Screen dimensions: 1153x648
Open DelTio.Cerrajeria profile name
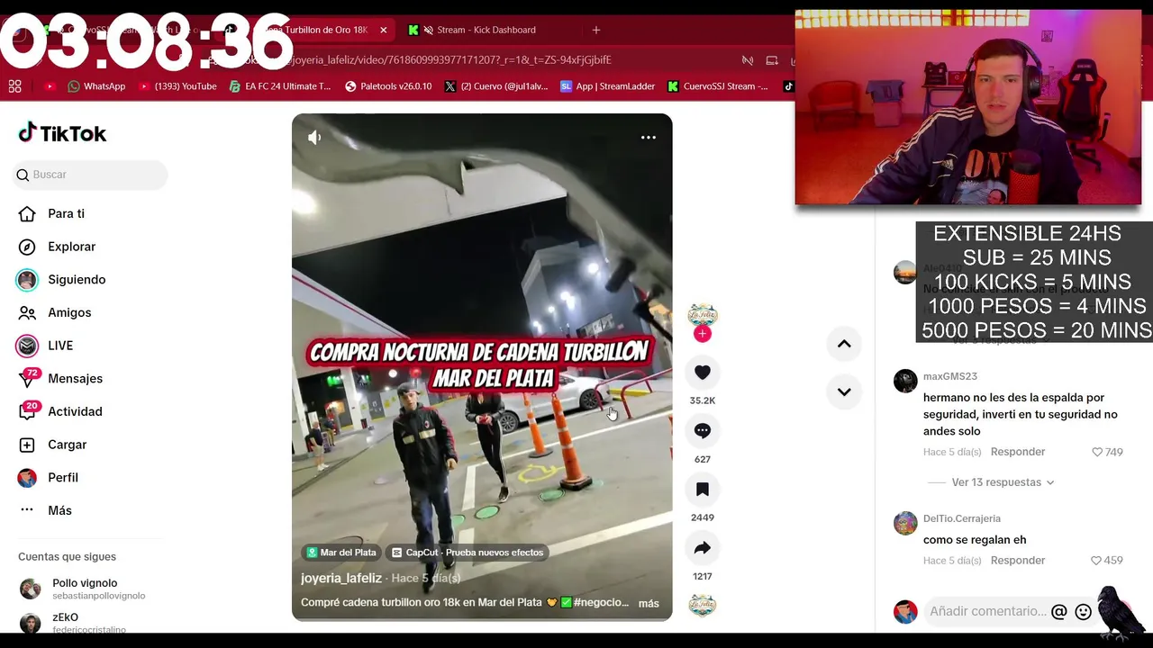[x=962, y=518]
